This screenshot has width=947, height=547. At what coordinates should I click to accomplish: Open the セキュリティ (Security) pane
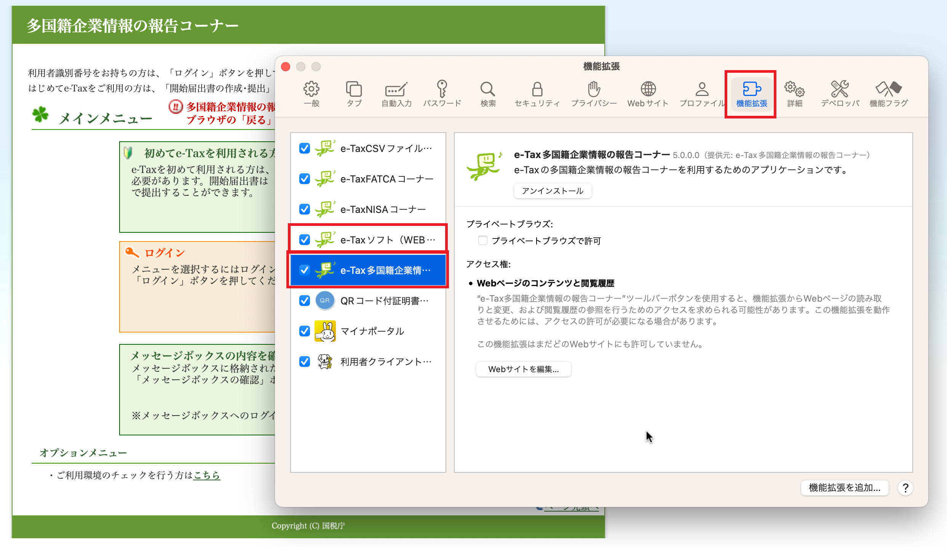tap(537, 94)
